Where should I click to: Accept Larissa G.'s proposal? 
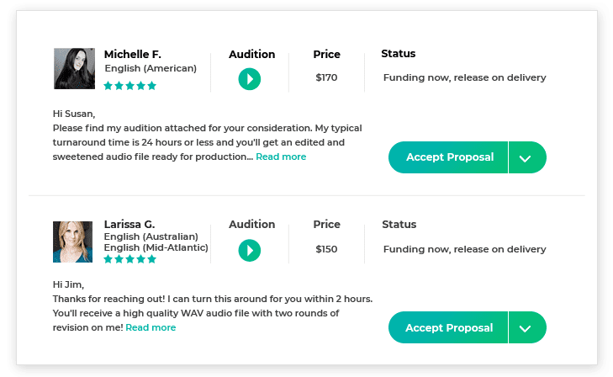coord(448,327)
